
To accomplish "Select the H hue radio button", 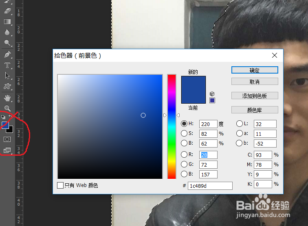I will coord(184,124).
